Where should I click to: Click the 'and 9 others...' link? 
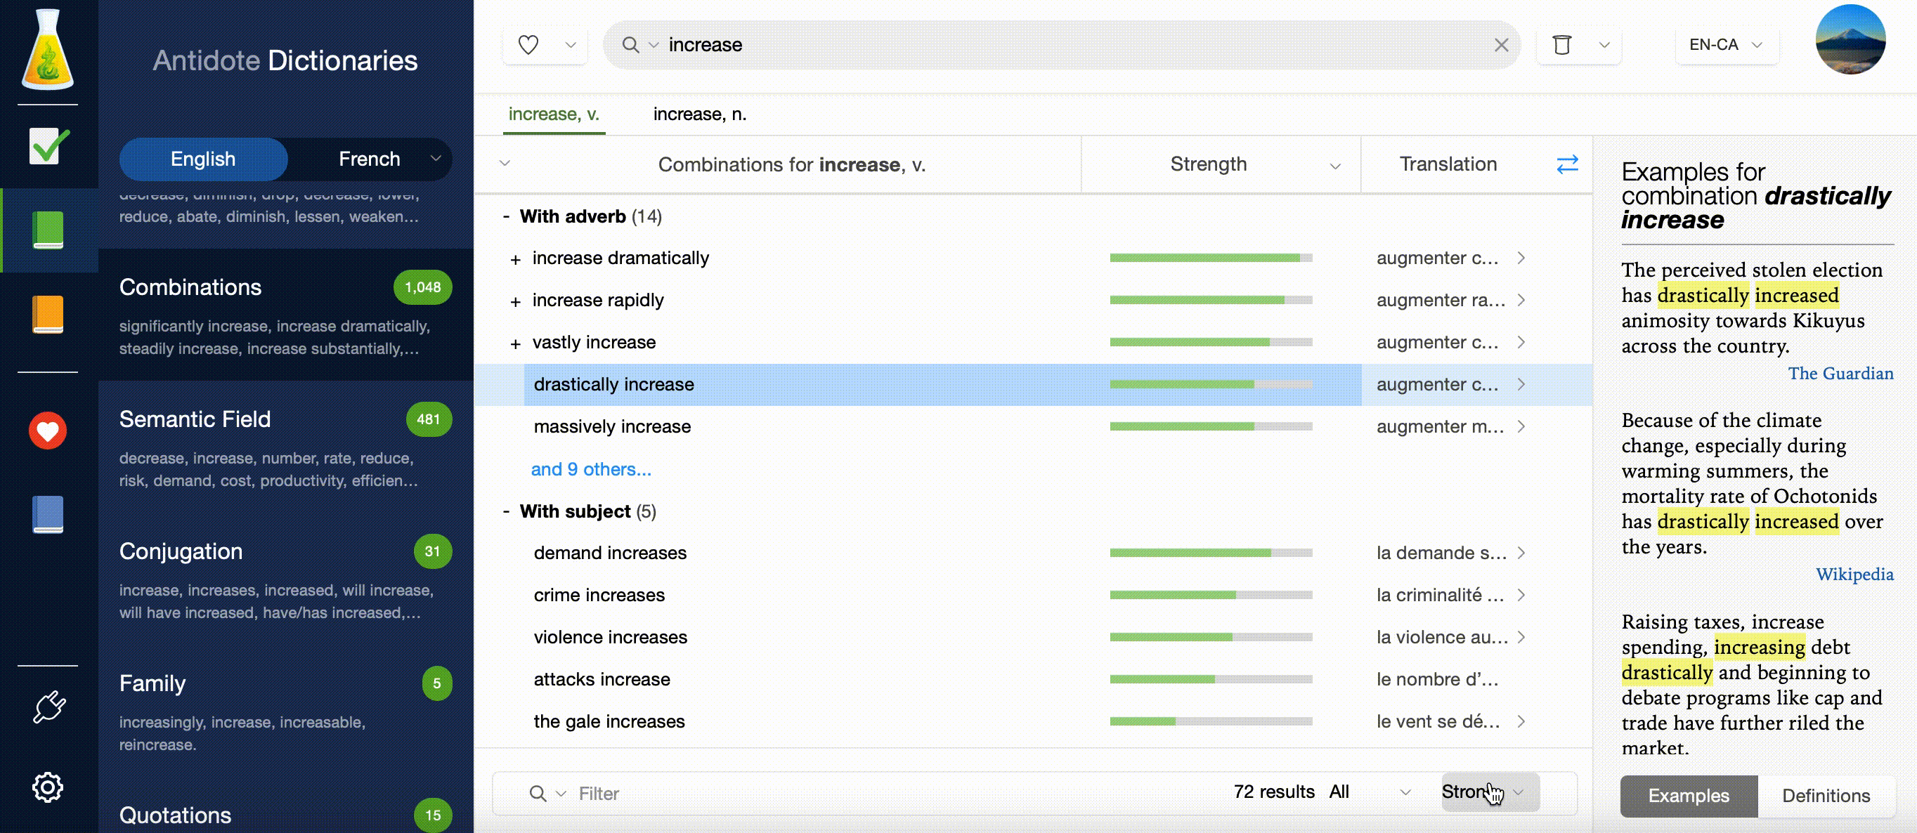click(591, 469)
